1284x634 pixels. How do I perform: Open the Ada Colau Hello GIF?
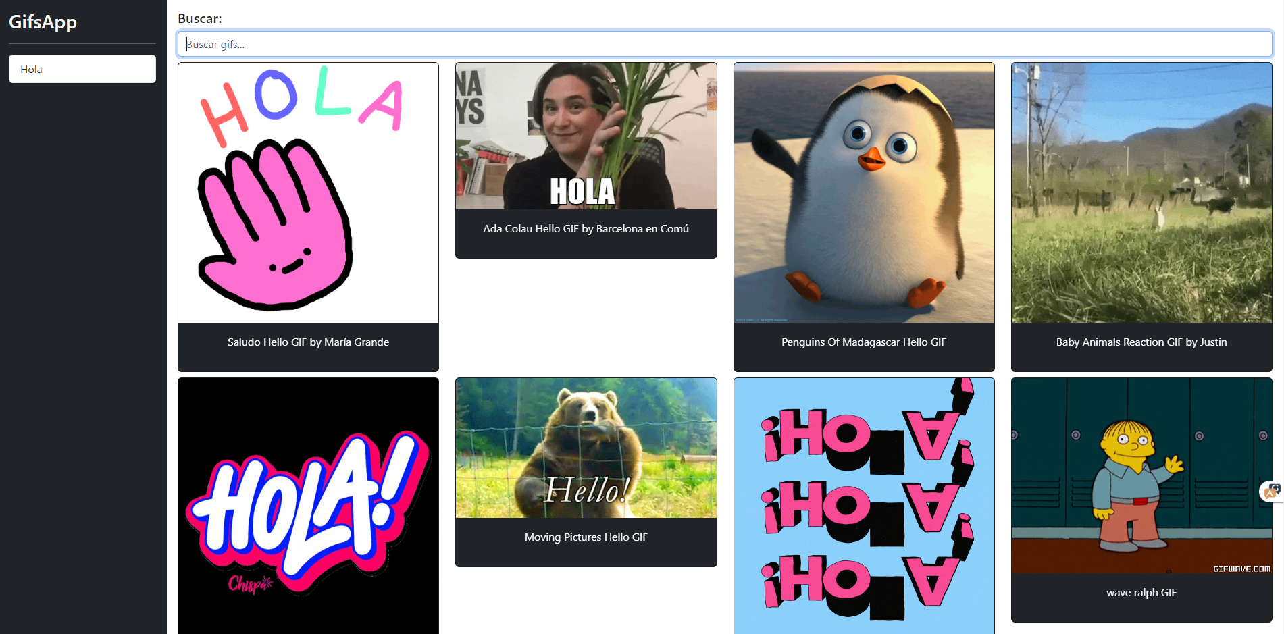(586, 136)
